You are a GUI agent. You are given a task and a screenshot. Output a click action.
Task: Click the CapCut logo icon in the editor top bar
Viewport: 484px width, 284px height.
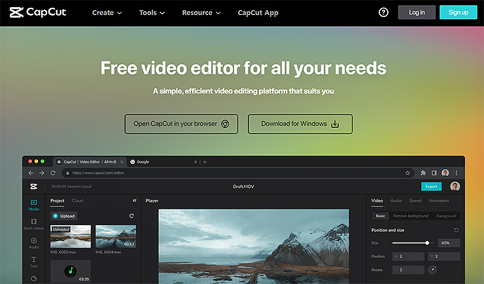(x=33, y=186)
